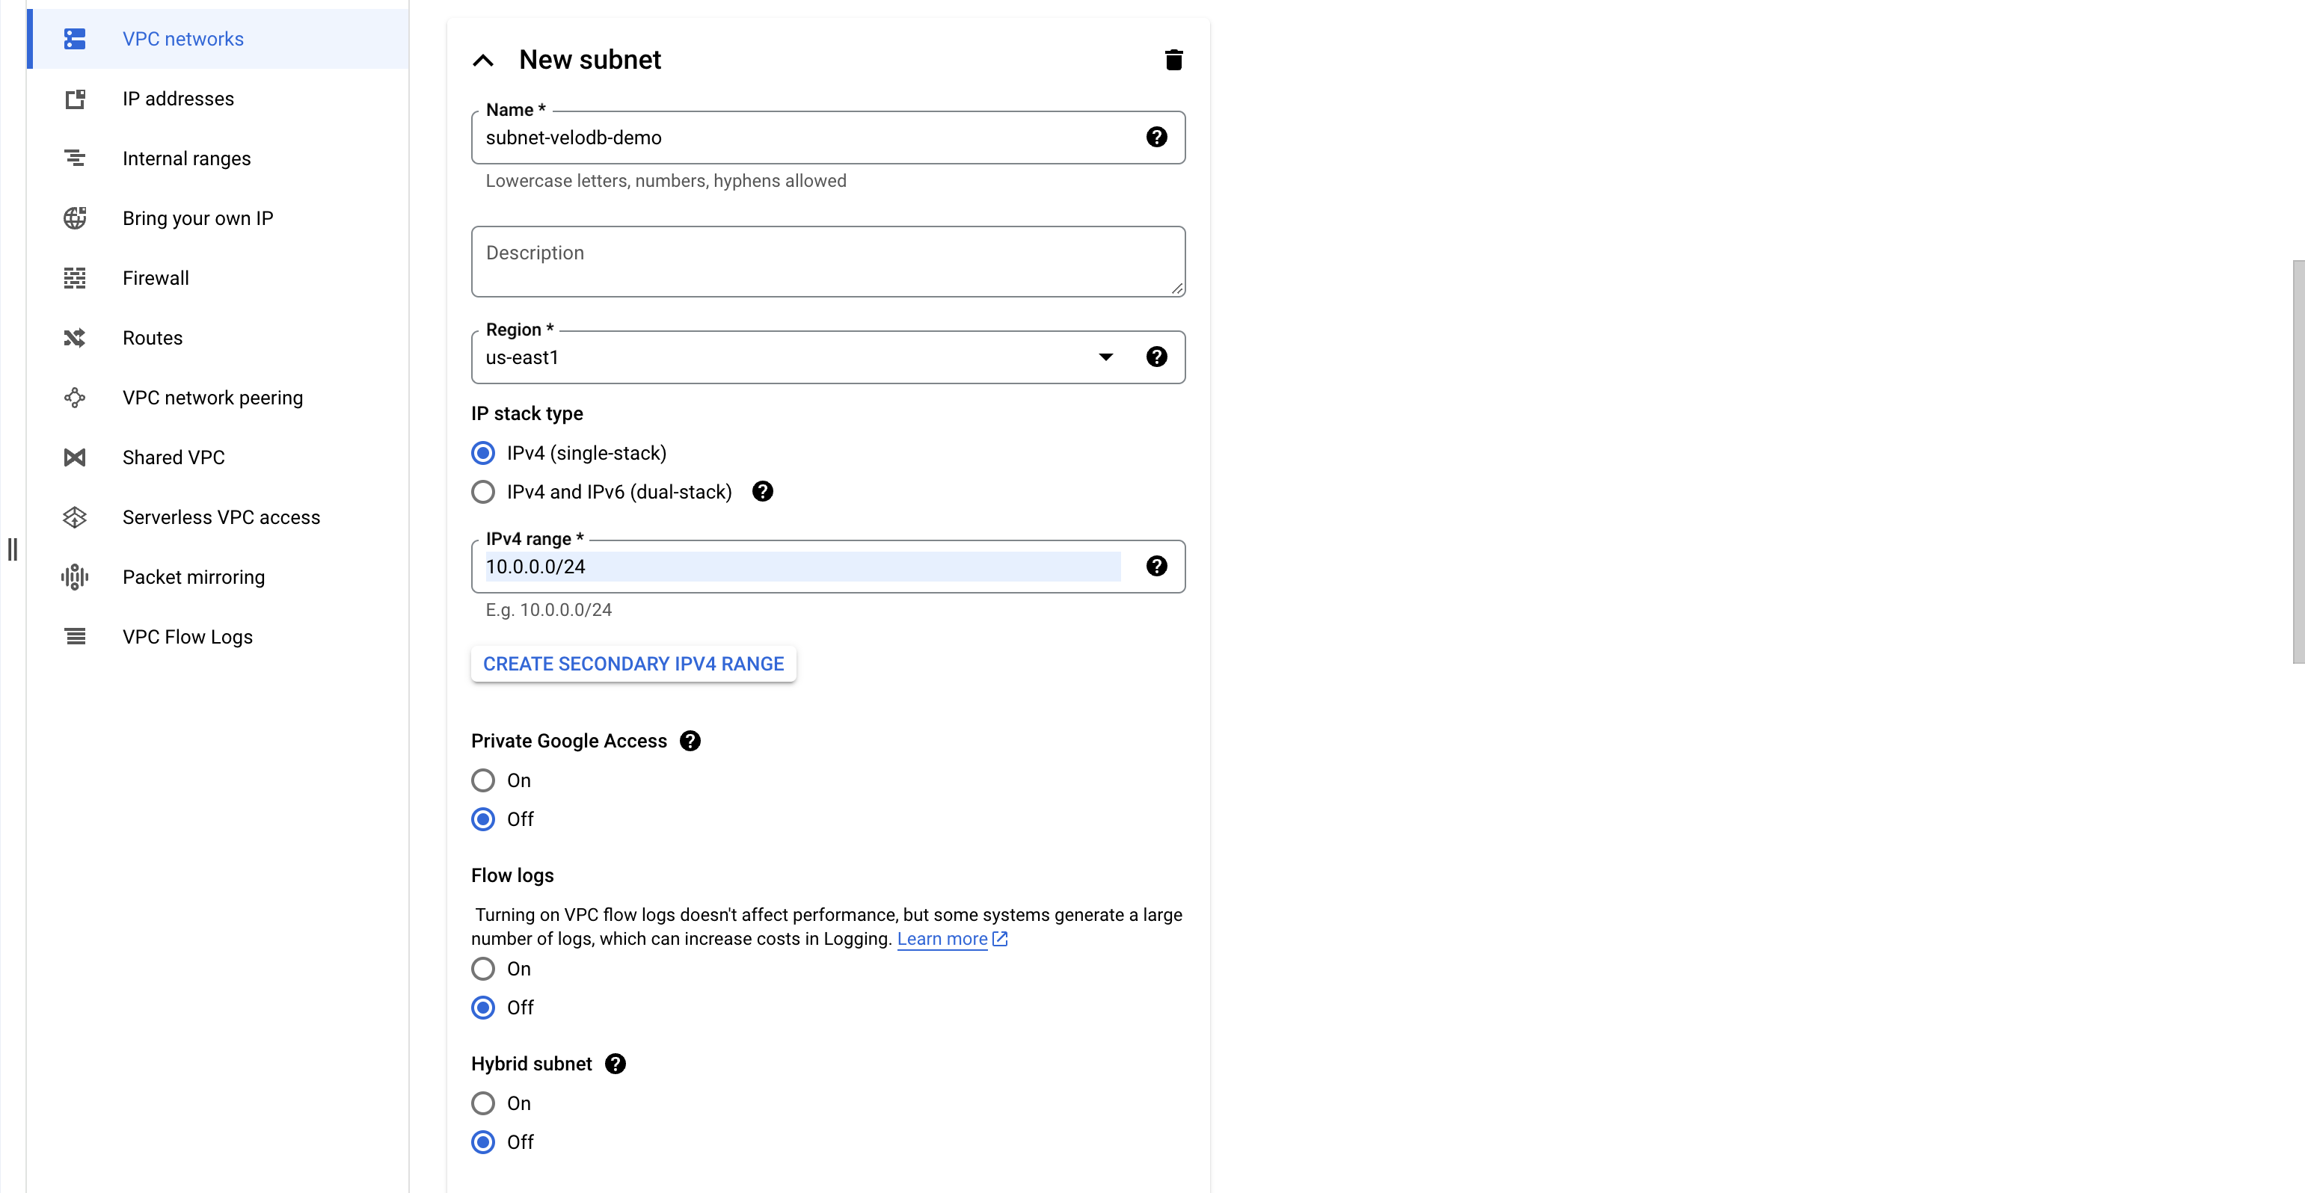Click the page vertical scrollbar
2305x1193 pixels.
tap(2298, 461)
